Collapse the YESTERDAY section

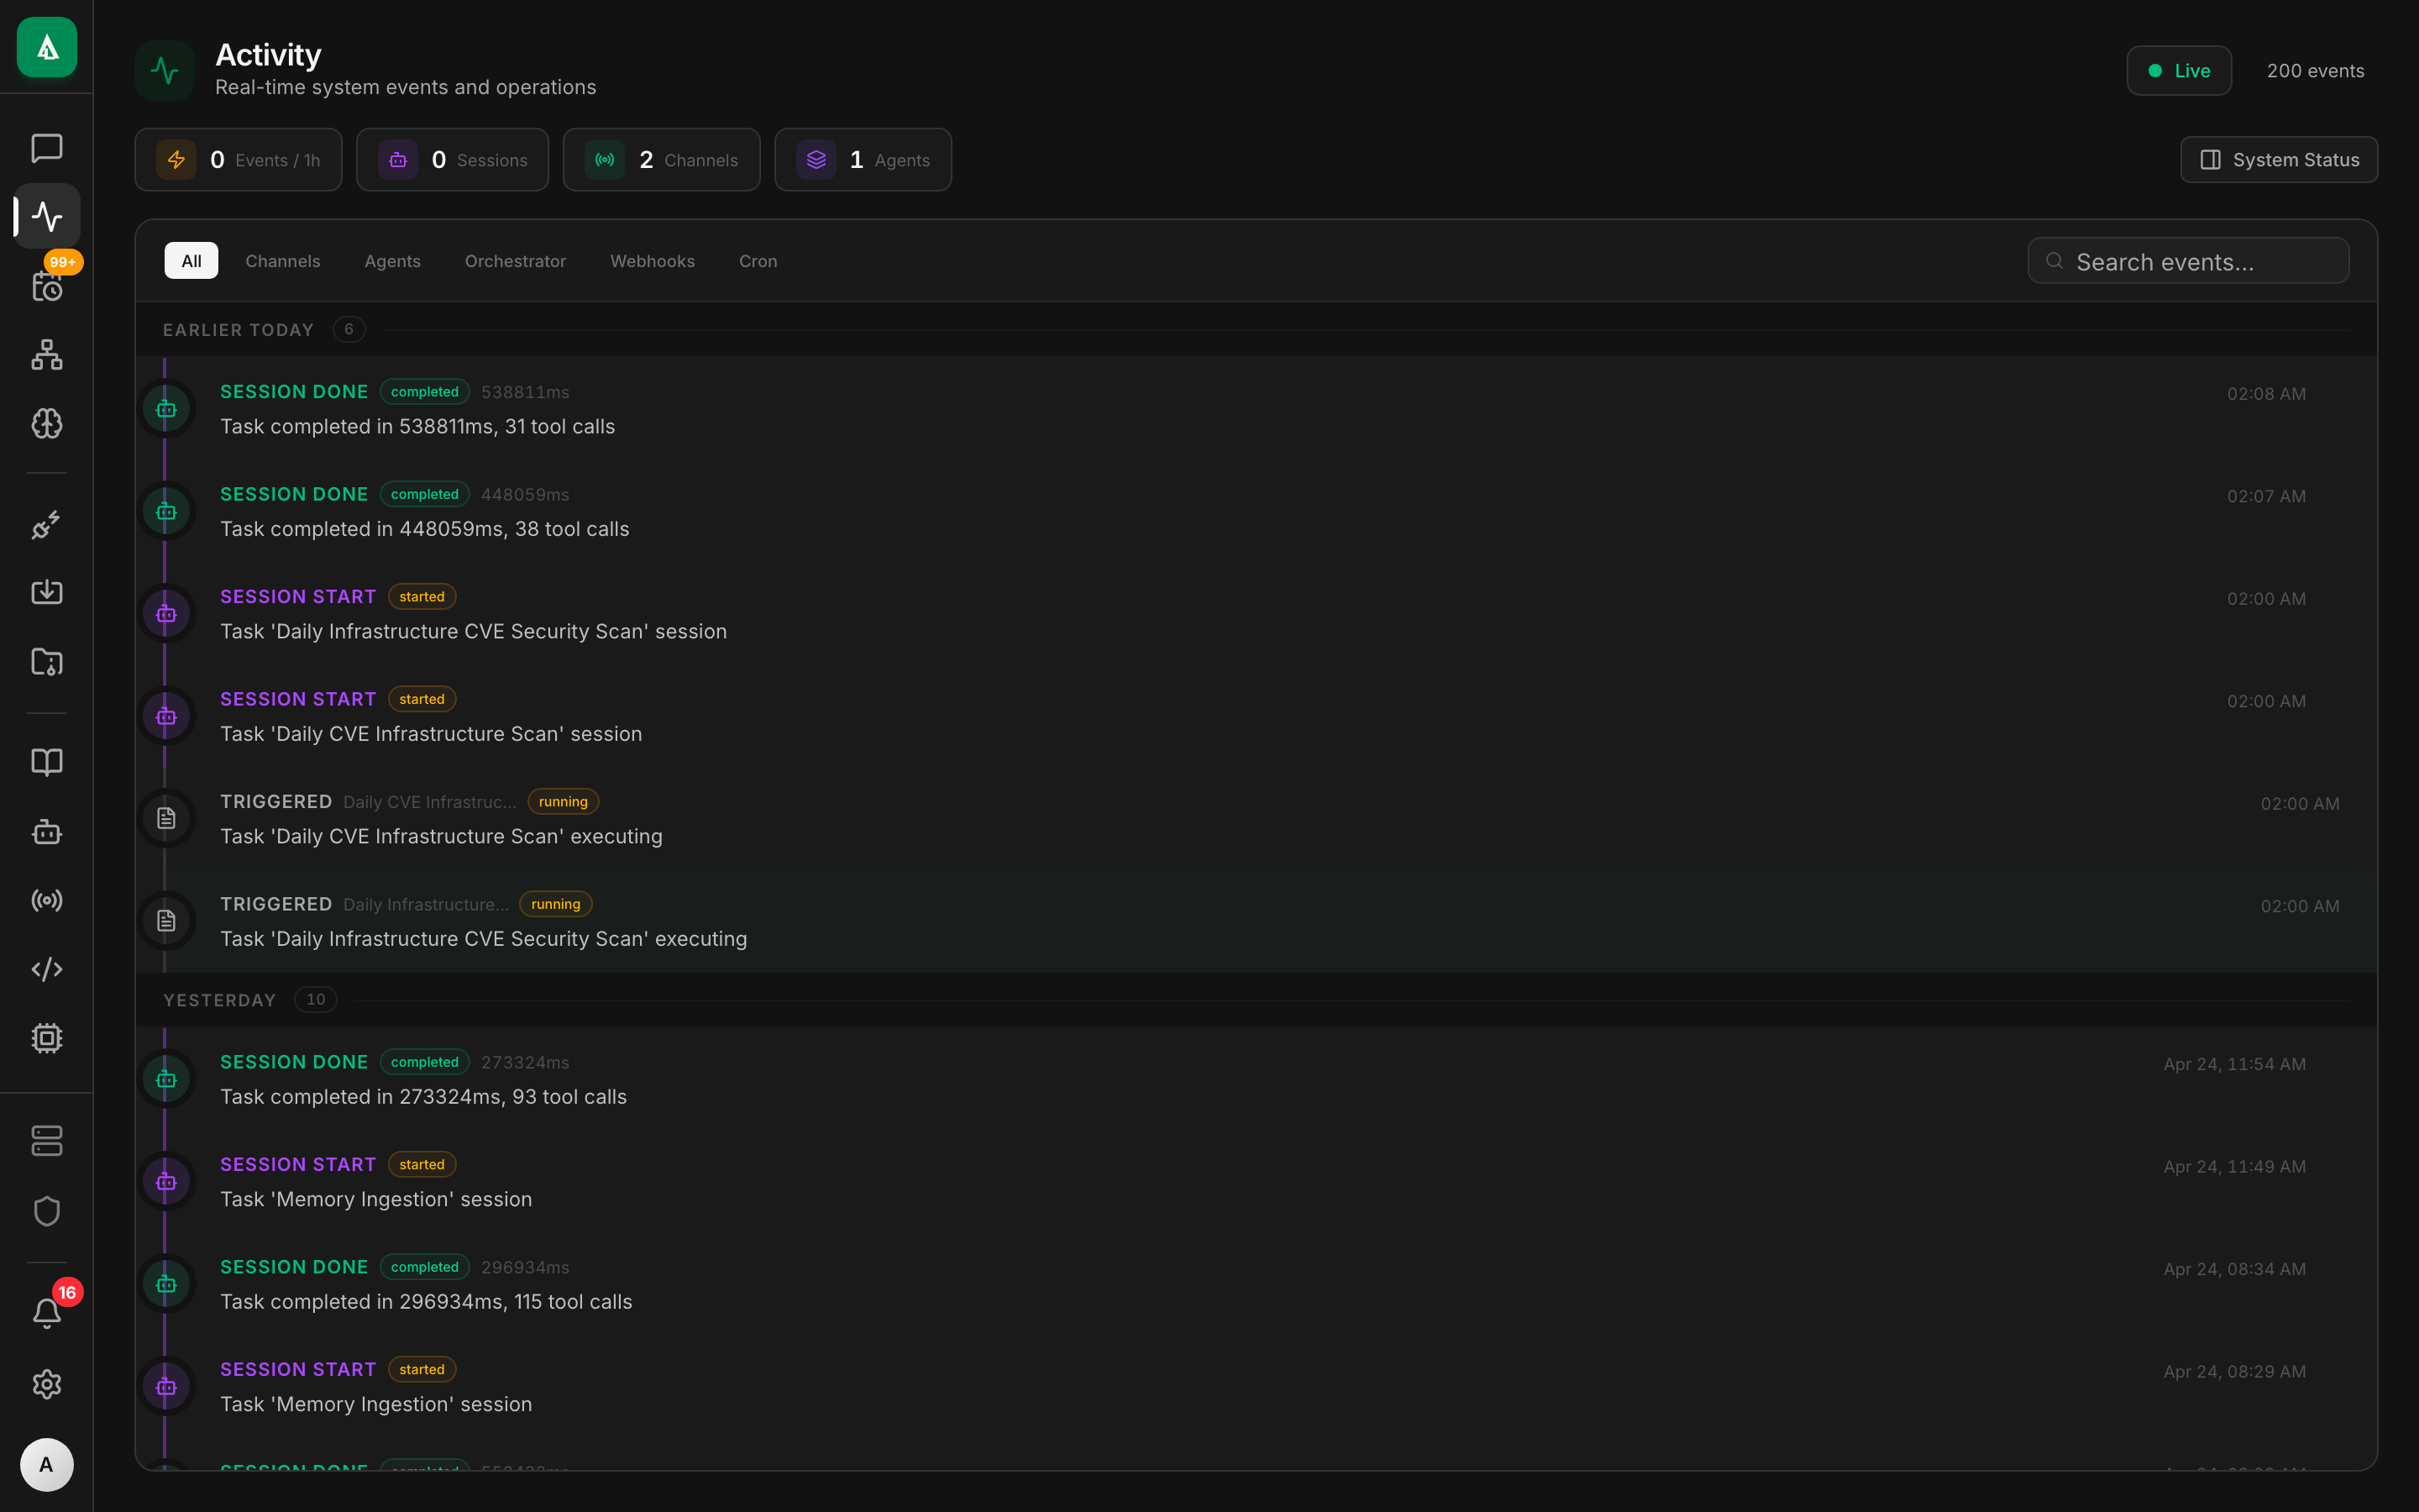pos(219,999)
